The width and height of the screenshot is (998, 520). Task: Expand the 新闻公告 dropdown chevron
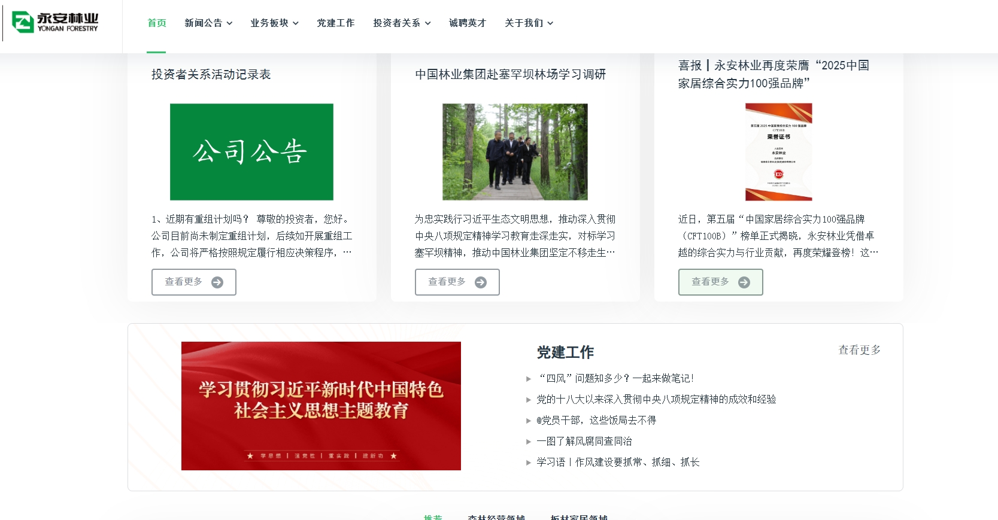pos(229,23)
